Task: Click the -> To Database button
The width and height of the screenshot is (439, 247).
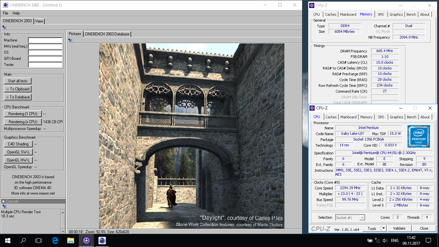Action: 18,97
